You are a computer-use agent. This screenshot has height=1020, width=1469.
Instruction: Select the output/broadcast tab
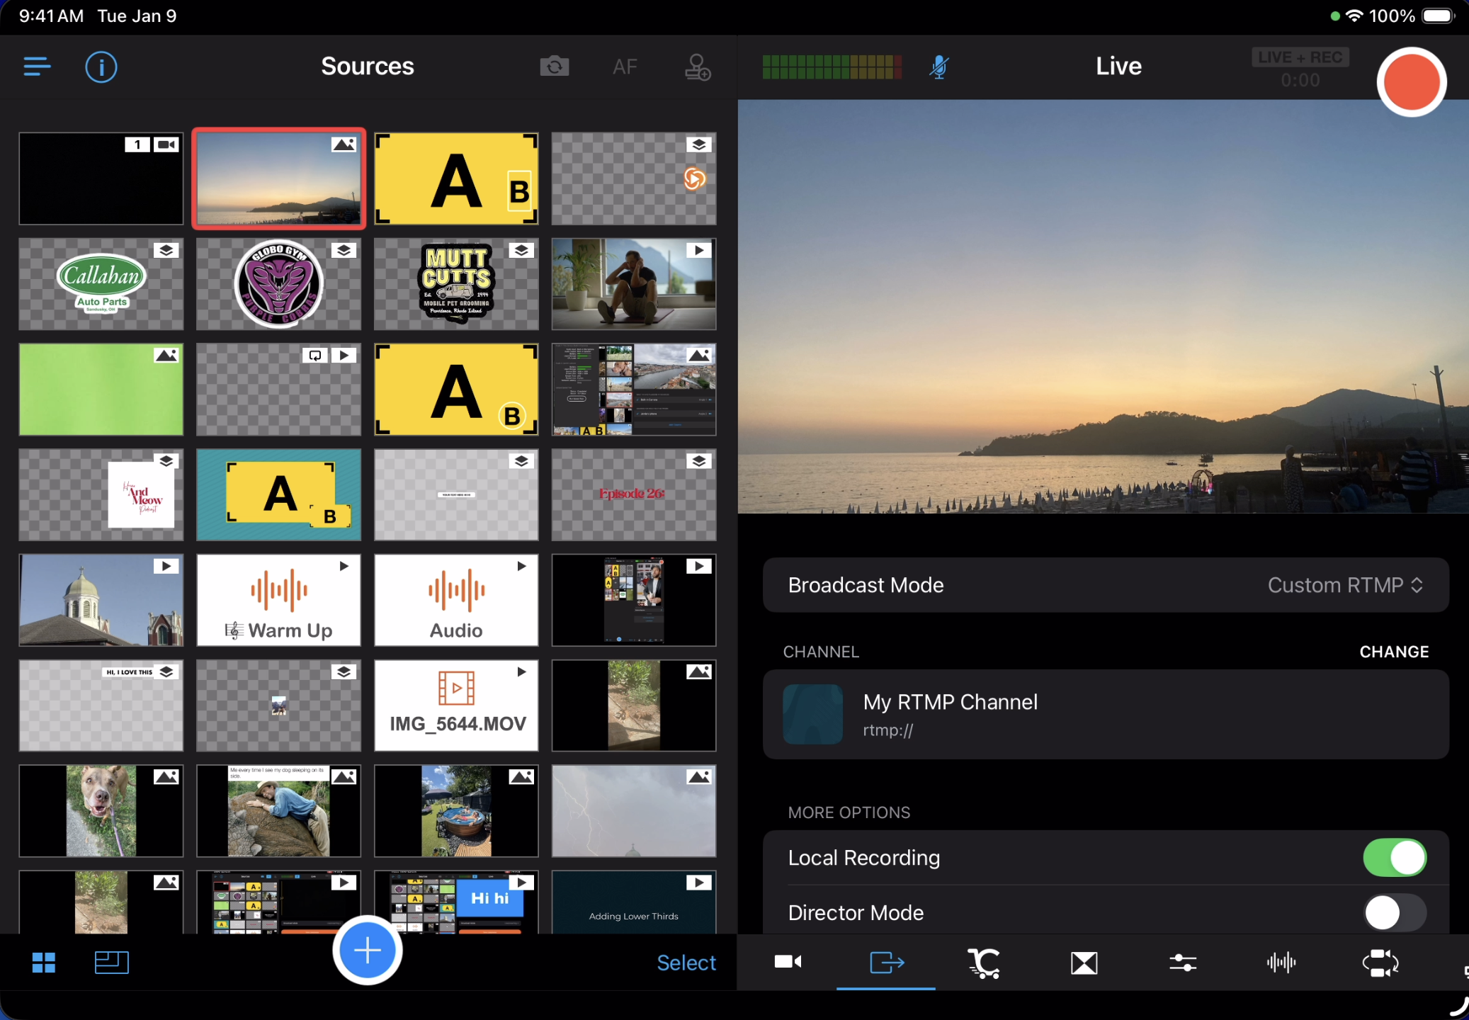point(886,962)
